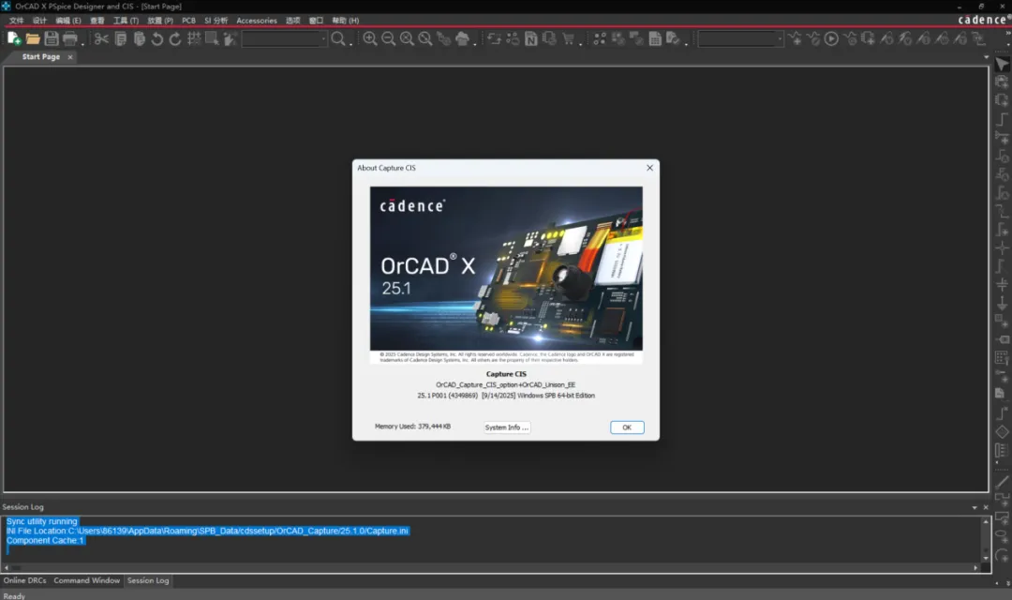Click OK in About Capture CIS dialog
The height and width of the screenshot is (600, 1012).
(627, 427)
